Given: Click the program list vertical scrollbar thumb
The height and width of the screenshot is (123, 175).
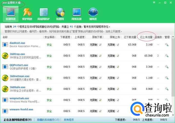Looking at the screenshot, I should [173, 67].
